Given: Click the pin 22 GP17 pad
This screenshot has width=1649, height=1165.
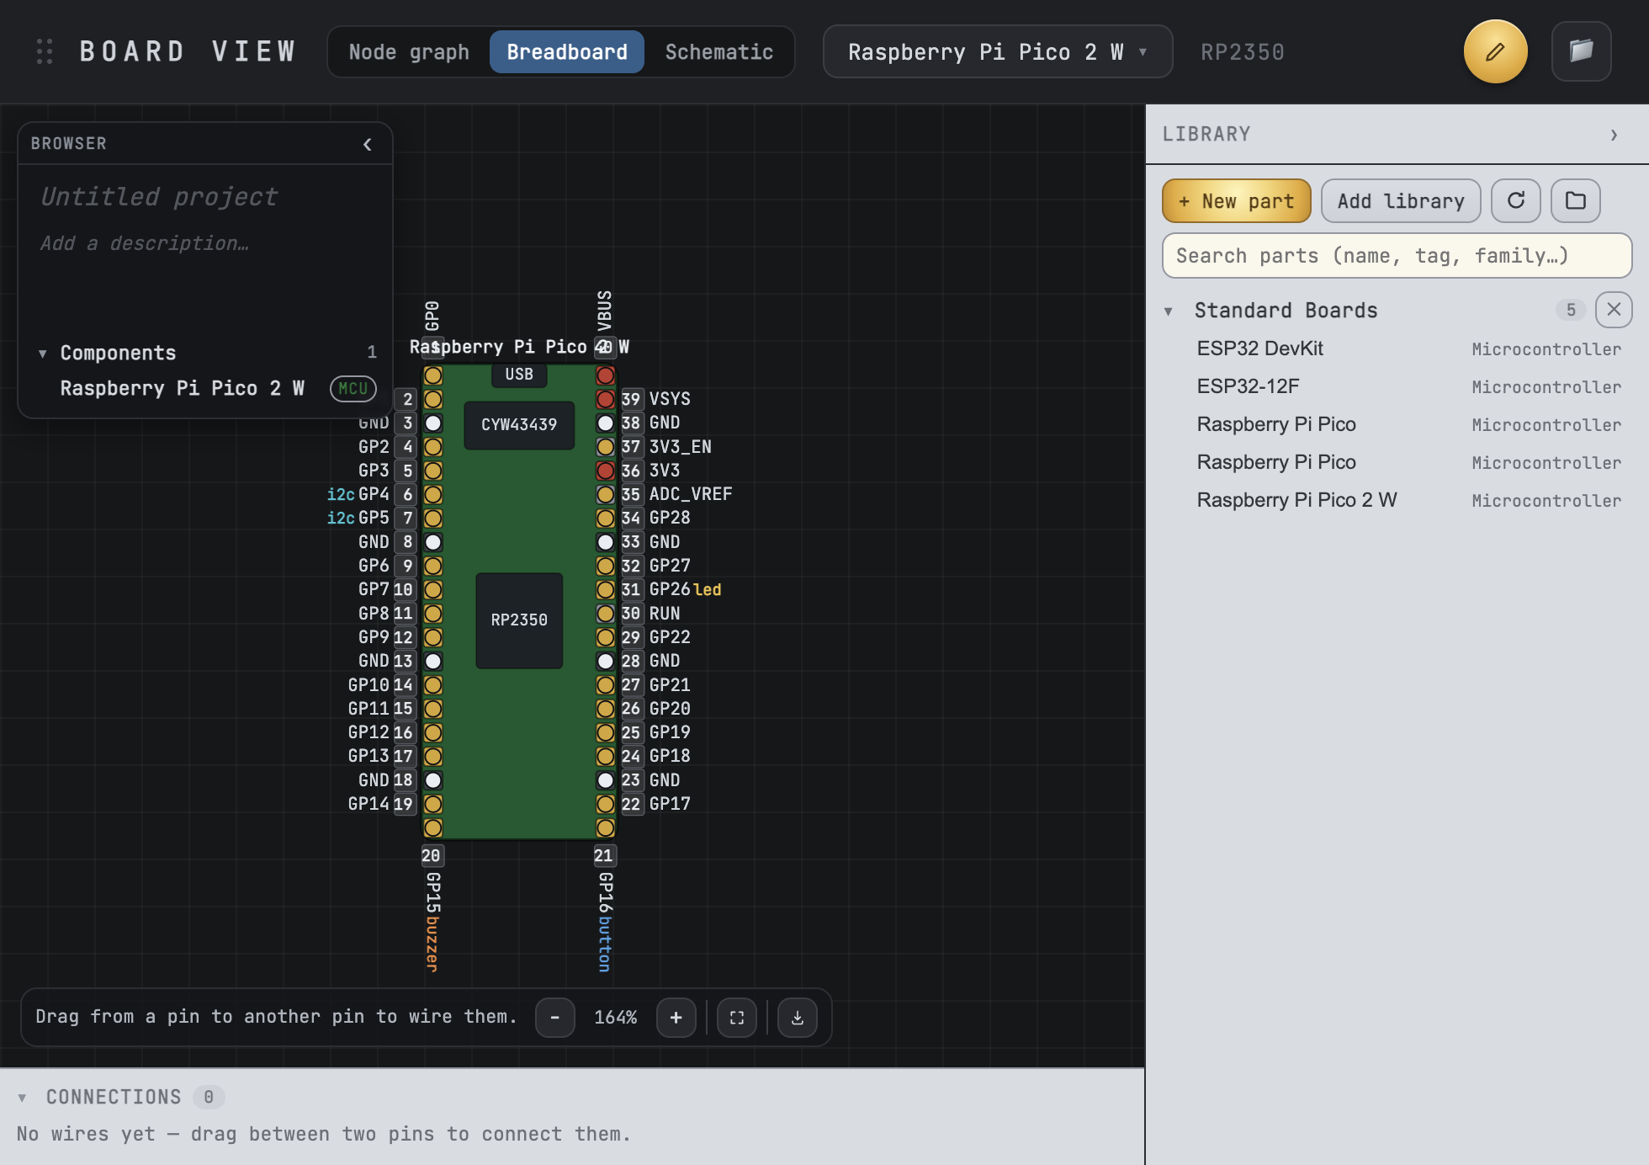Looking at the screenshot, I should coord(605,804).
